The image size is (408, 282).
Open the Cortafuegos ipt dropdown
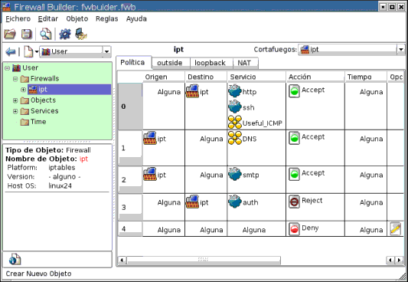click(x=351, y=50)
